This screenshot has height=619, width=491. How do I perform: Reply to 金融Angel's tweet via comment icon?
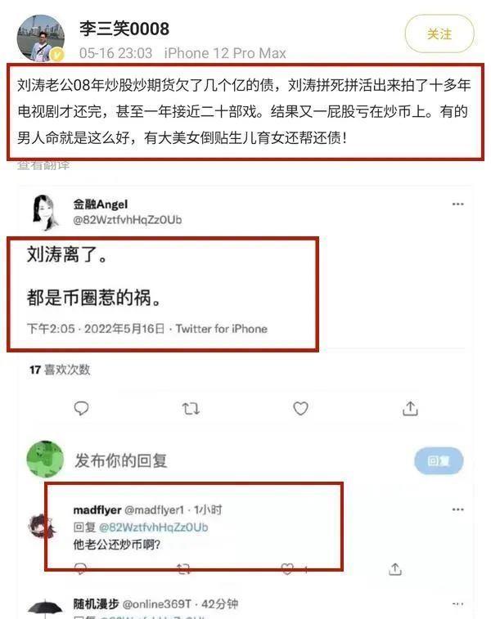[81, 408]
